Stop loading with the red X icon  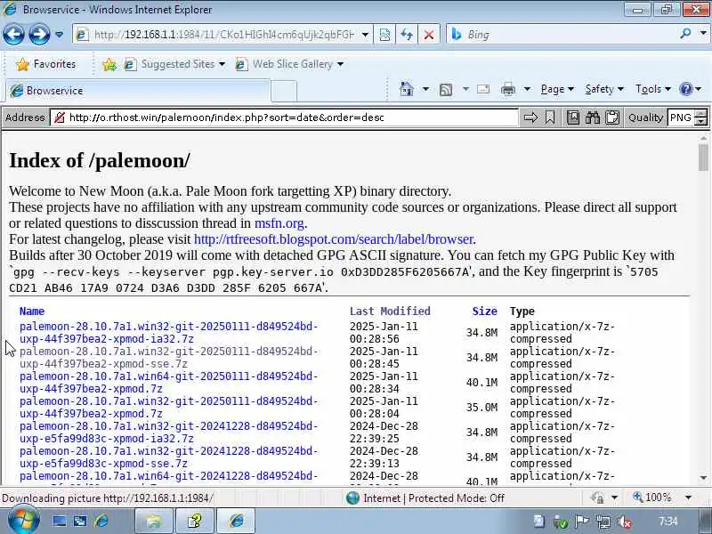click(x=428, y=35)
